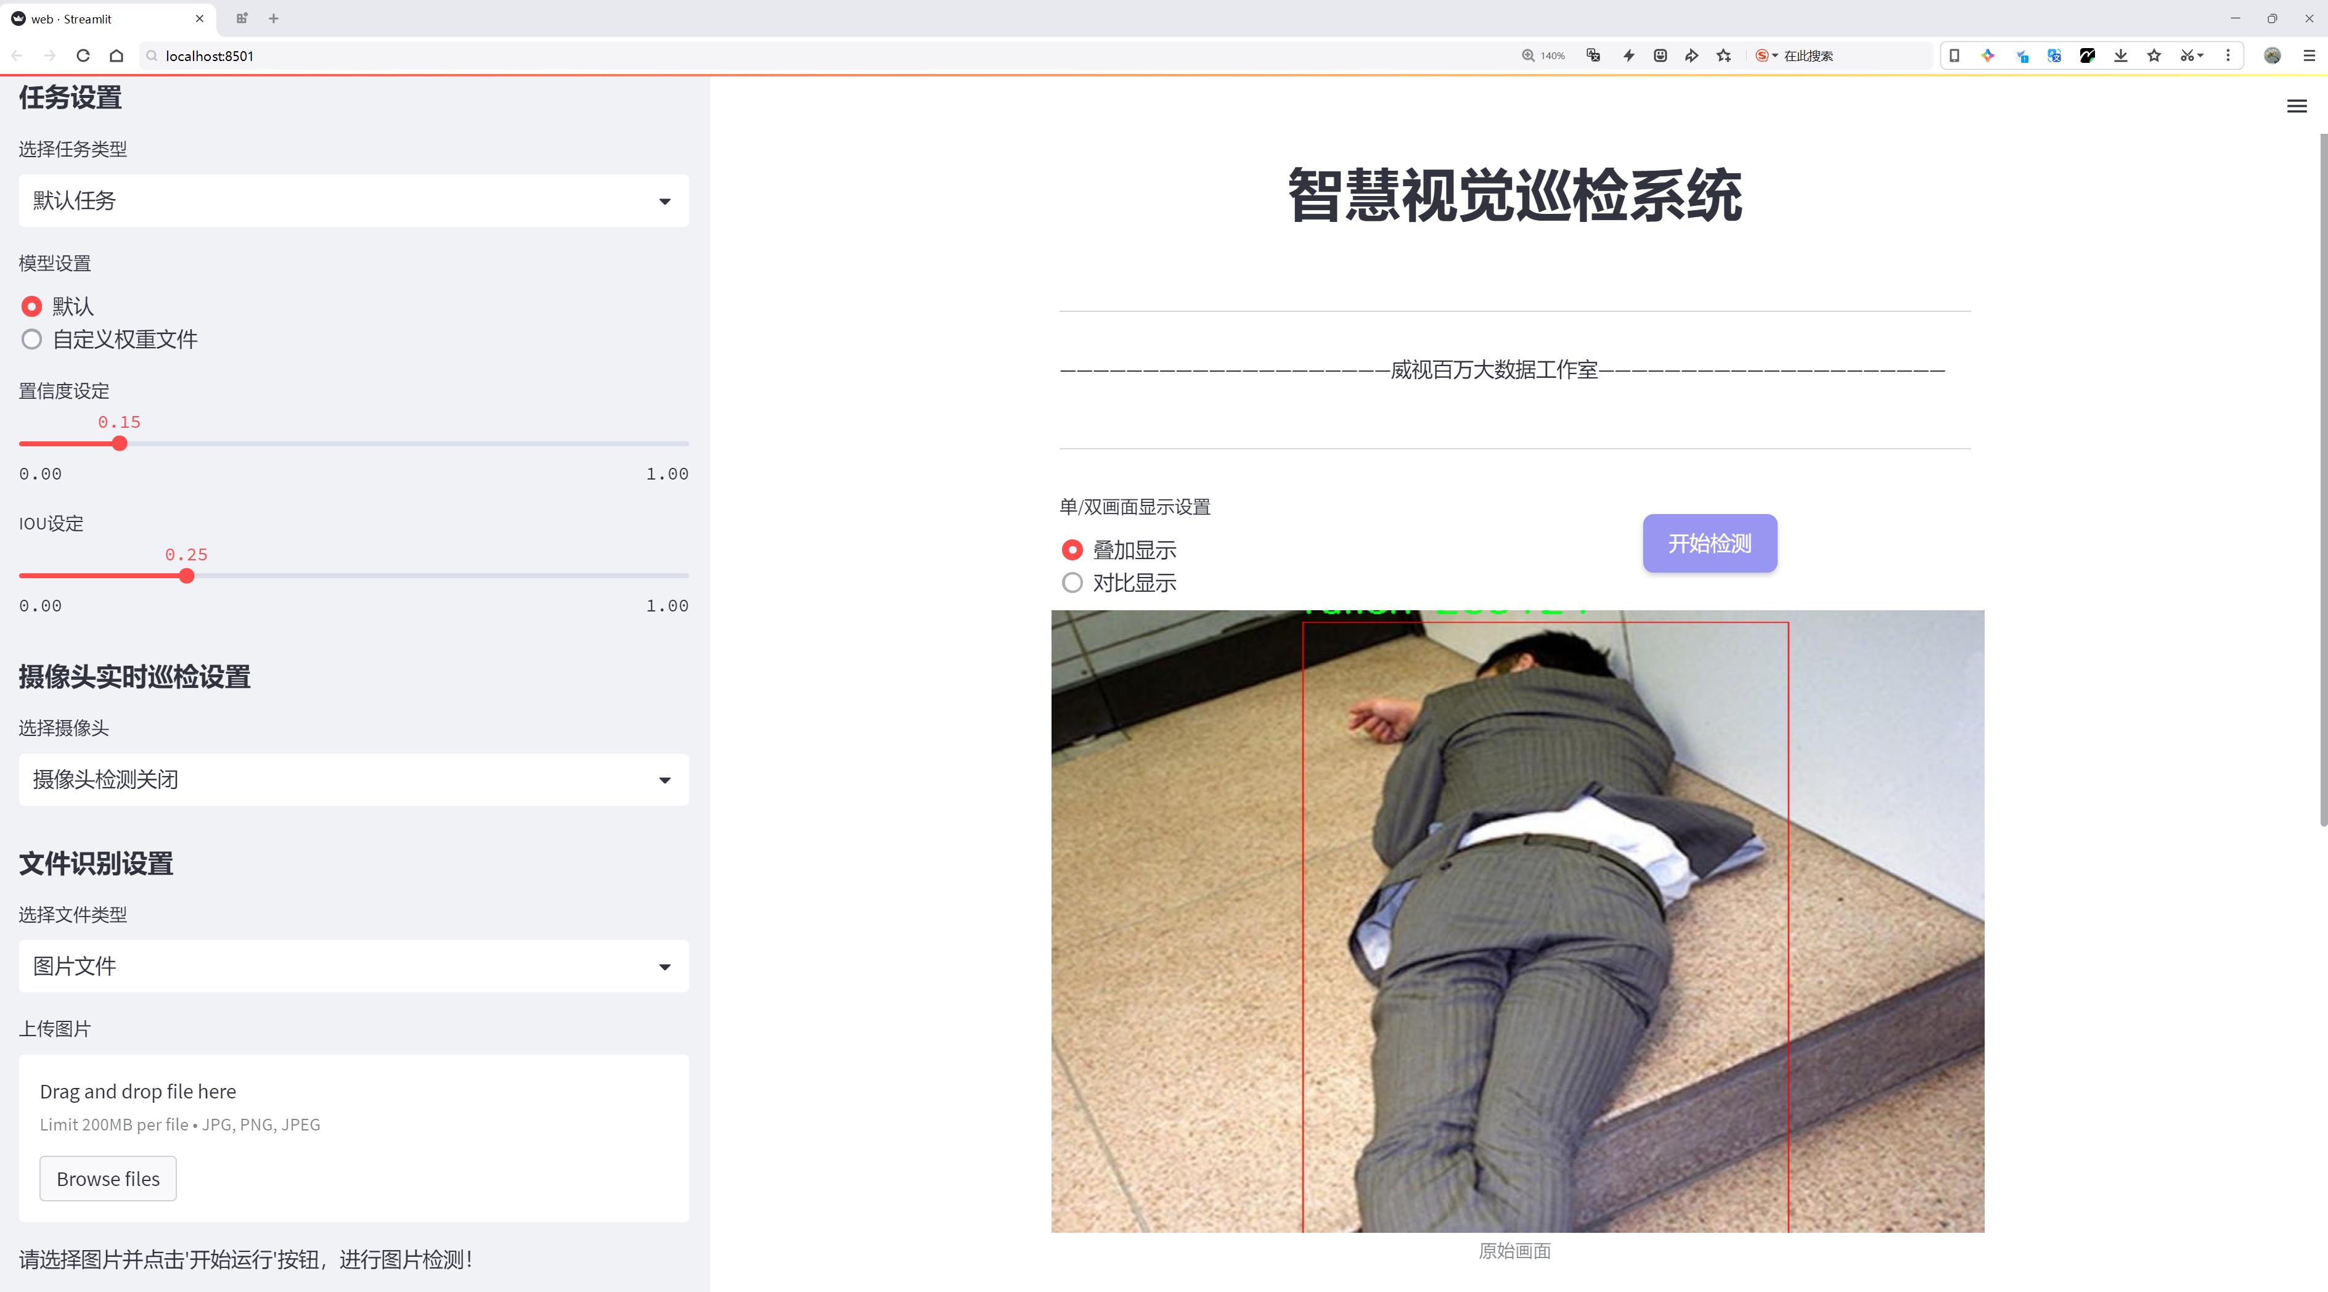Add bookmark with star-plus icon
This screenshot has height=1292, width=2328.
(1725, 56)
